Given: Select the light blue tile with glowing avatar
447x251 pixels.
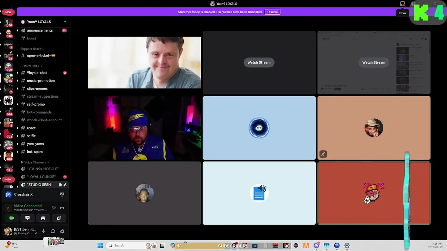Looking at the screenshot, I should tap(259, 128).
